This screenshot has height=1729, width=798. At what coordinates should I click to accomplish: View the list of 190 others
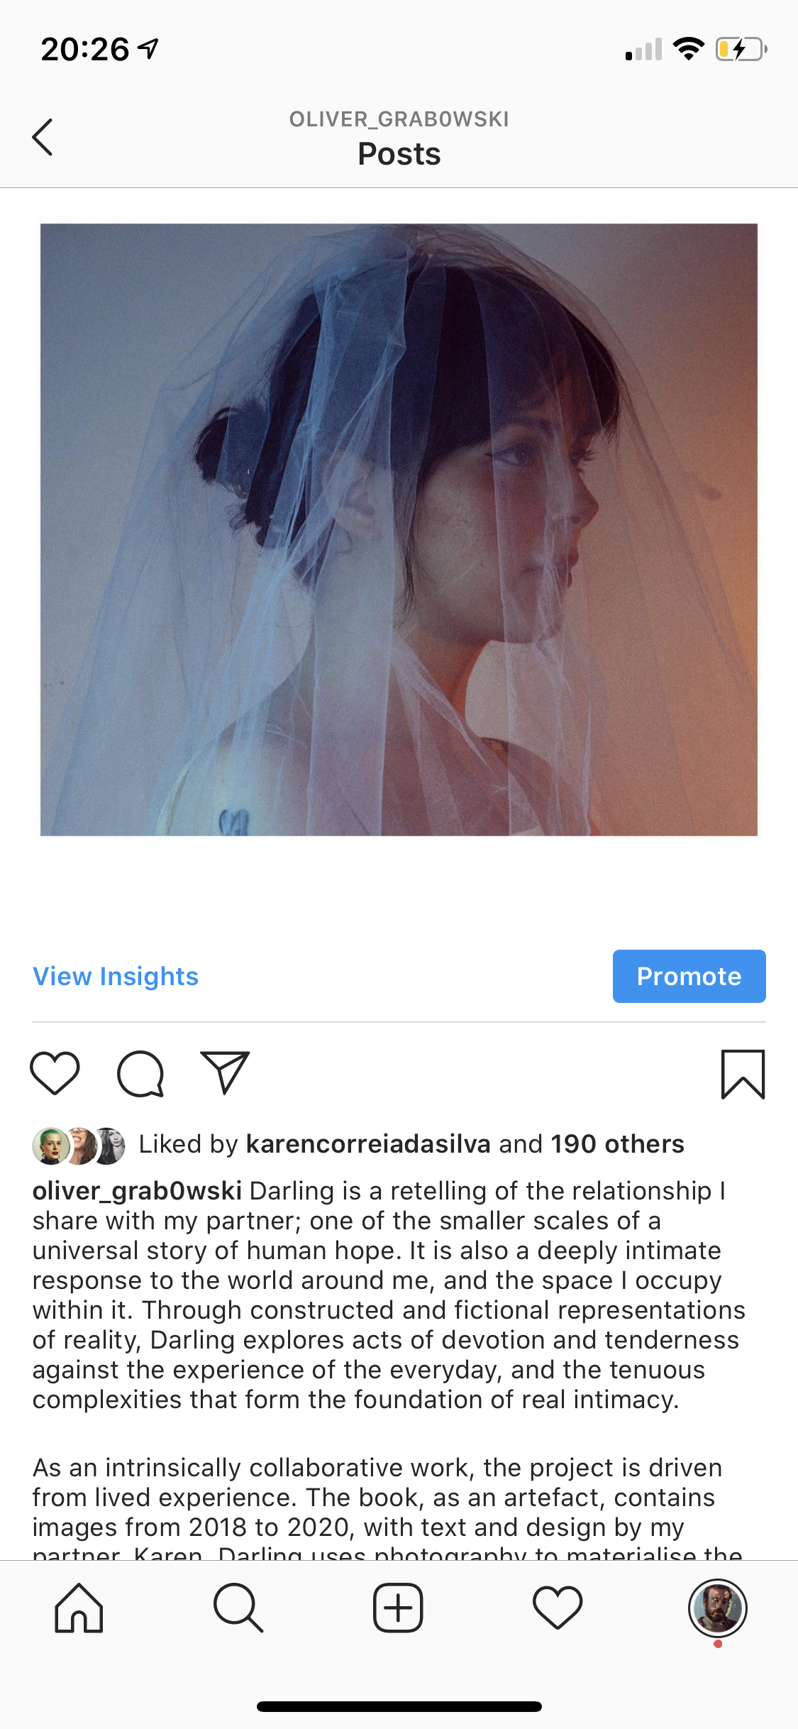pos(618,1144)
